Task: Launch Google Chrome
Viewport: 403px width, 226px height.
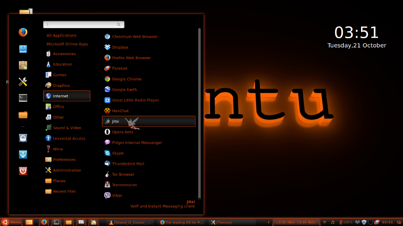Action: (x=149, y=79)
